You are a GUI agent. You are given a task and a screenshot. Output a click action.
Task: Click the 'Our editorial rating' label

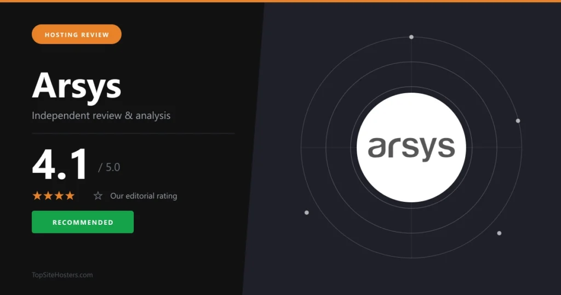coord(144,196)
